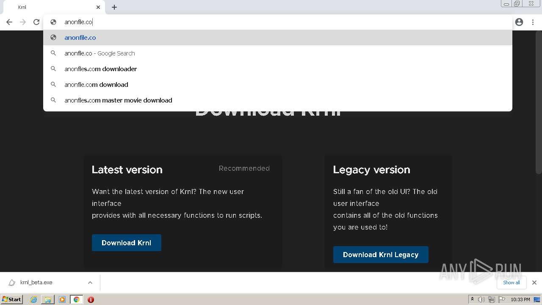Screen dimensions: 542x305
Task: Pick 'anonfiles.com downloader' suggestion
Action: click(278, 69)
